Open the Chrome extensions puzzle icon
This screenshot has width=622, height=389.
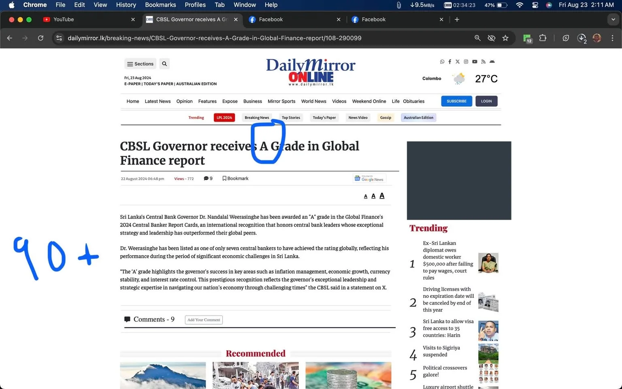pos(543,38)
